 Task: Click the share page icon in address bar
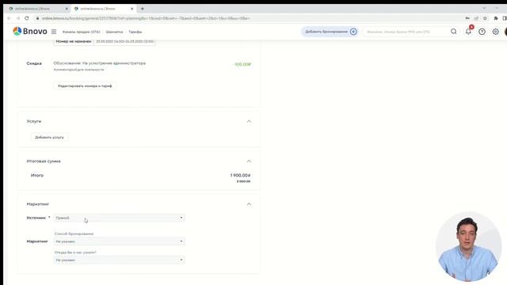[x=476, y=18]
